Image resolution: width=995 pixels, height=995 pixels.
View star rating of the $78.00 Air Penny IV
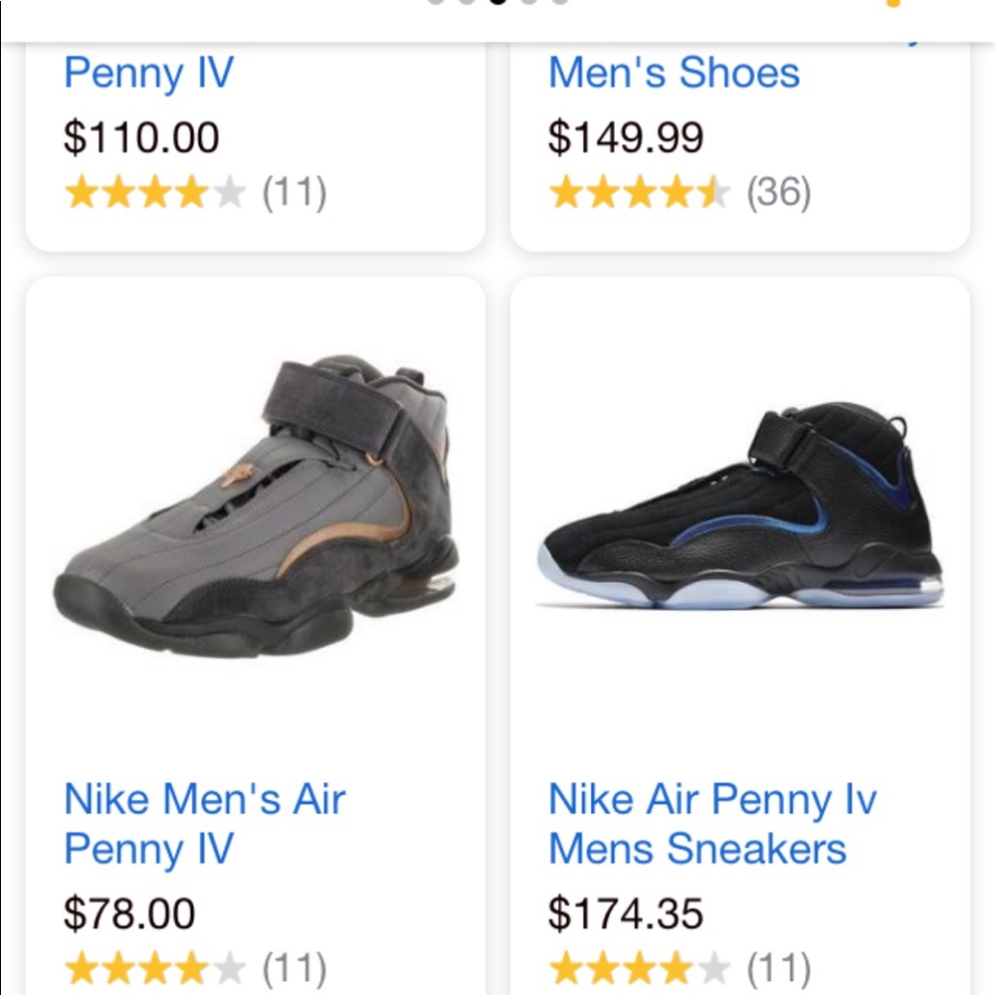pyautogui.click(x=155, y=969)
